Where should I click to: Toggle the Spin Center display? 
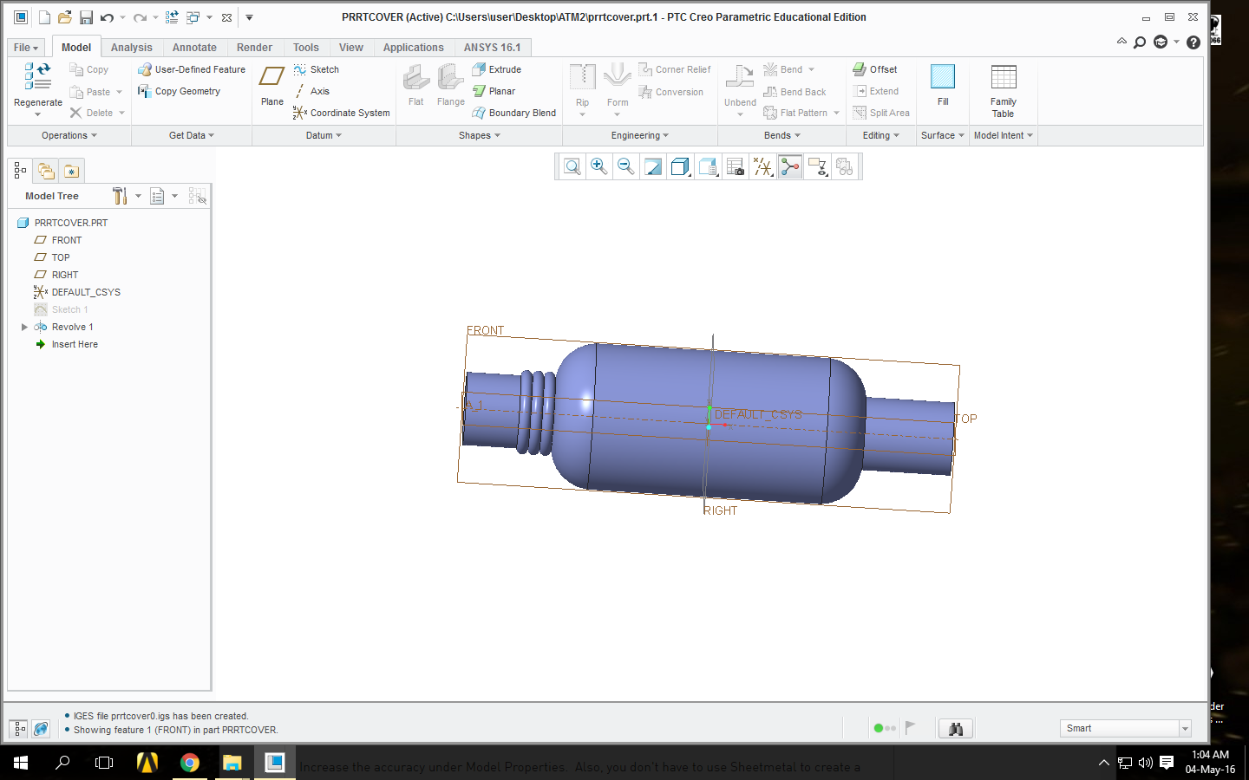(x=790, y=166)
